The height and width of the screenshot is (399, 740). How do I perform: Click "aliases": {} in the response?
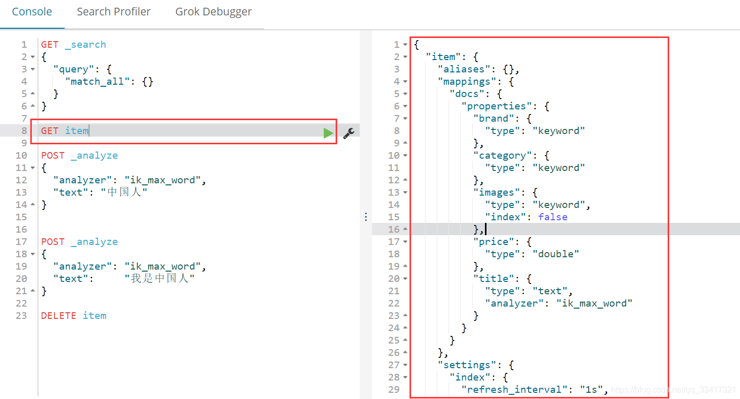478,69
